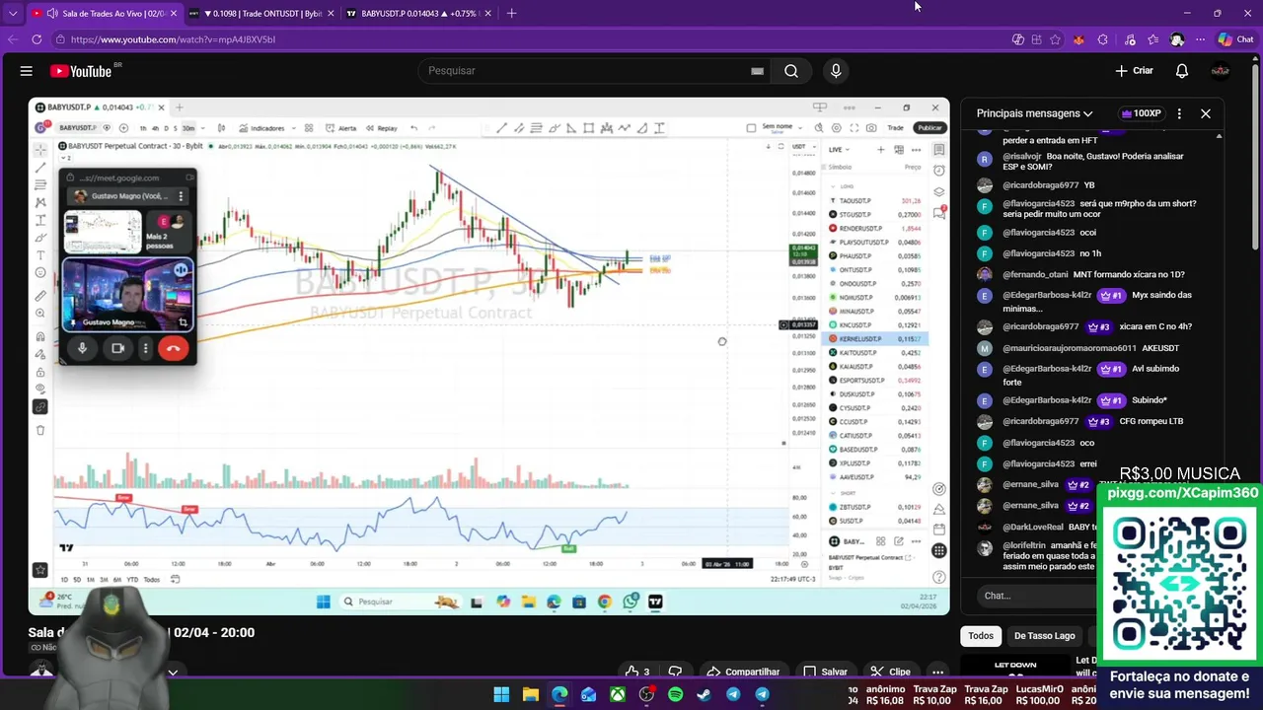Click the Chat message input field

(x=1036, y=596)
